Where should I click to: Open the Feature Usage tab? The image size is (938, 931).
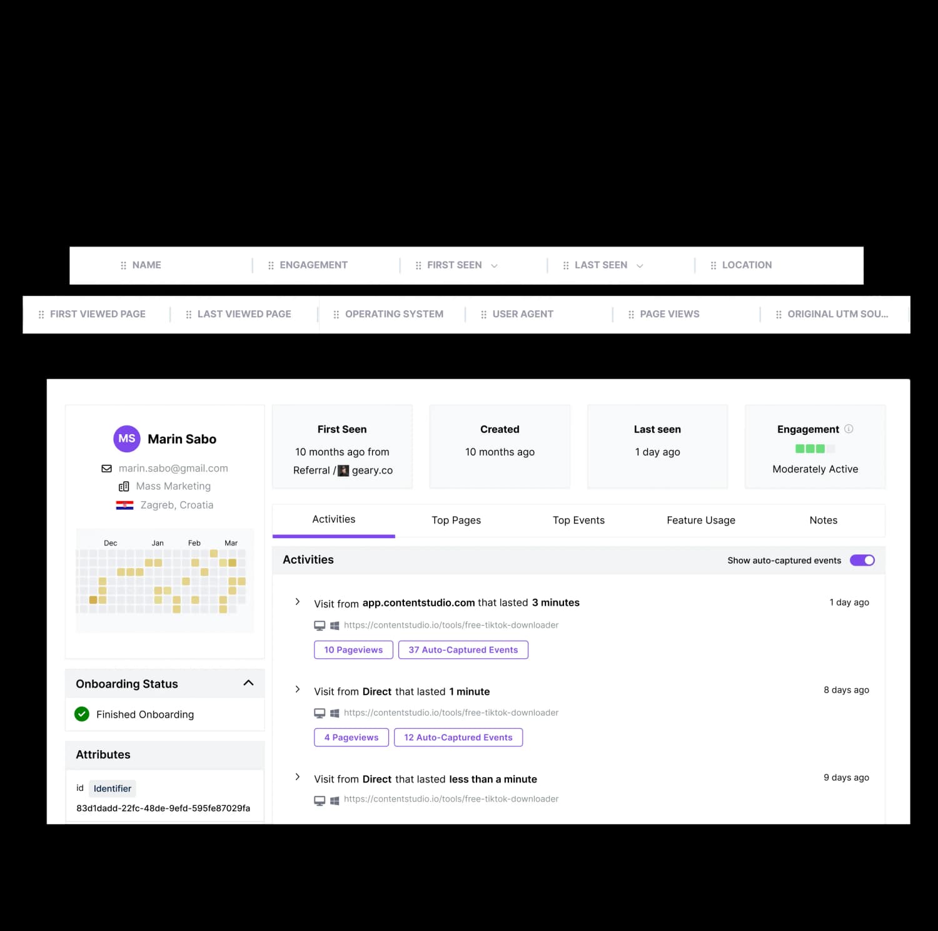tap(700, 520)
